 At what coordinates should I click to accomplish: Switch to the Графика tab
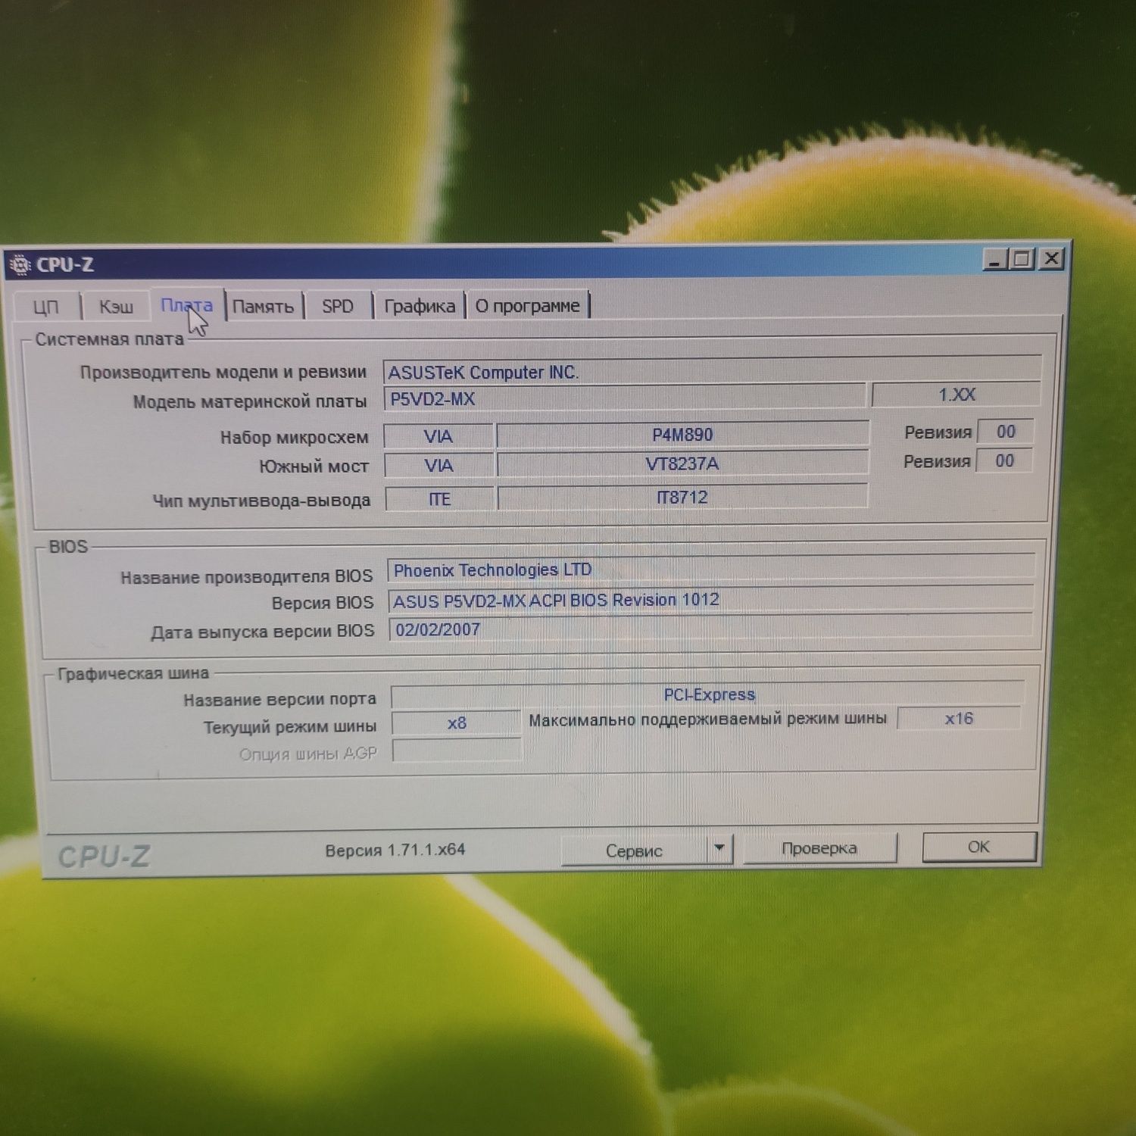[x=420, y=306]
